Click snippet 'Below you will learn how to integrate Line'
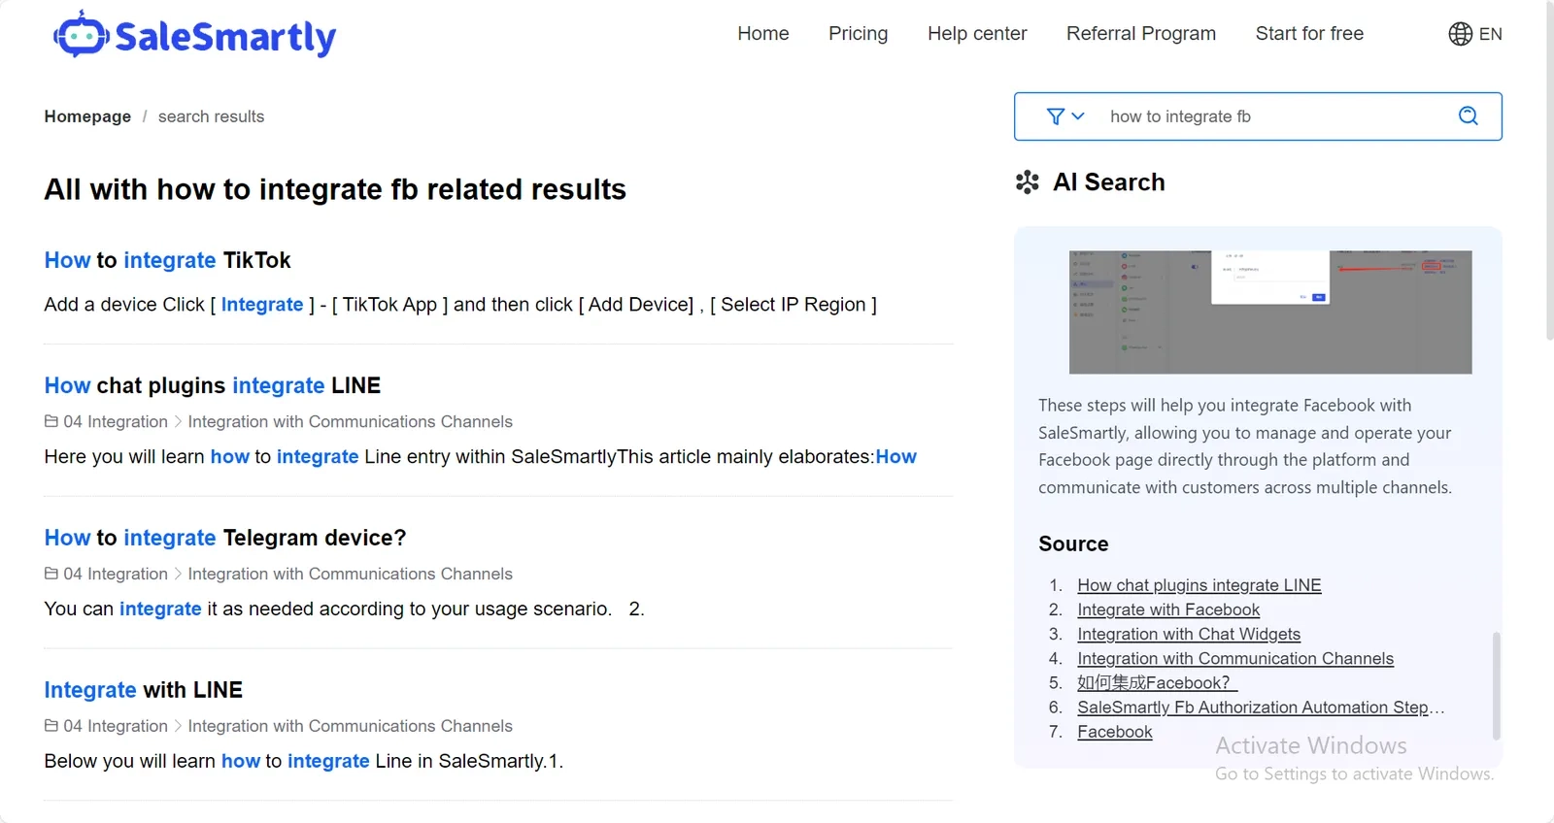Viewport: 1554px width, 823px height. coord(304,761)
